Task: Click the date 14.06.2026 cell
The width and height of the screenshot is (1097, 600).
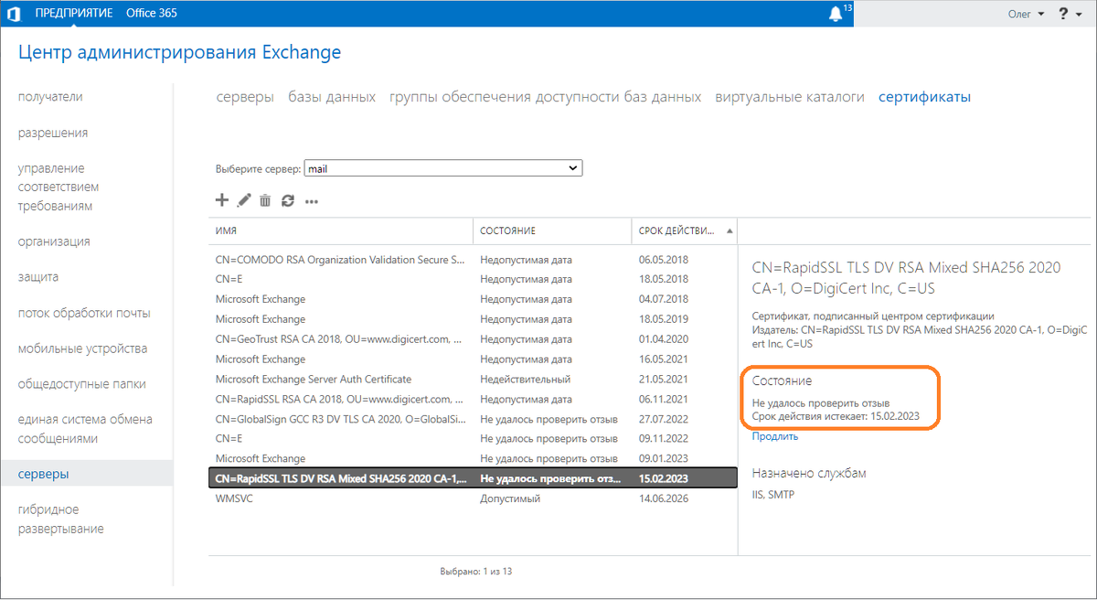Action: click(663, 498)
